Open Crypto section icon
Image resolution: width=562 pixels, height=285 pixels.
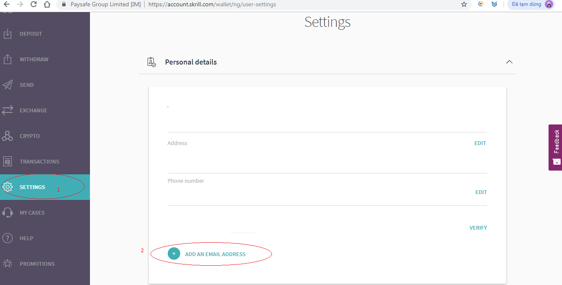tap(8, 136)
